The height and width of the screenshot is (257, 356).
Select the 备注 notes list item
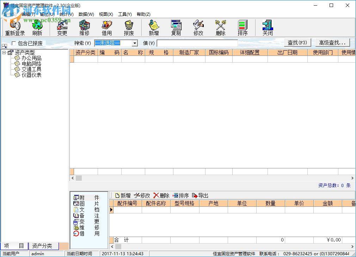pos(86,216)
